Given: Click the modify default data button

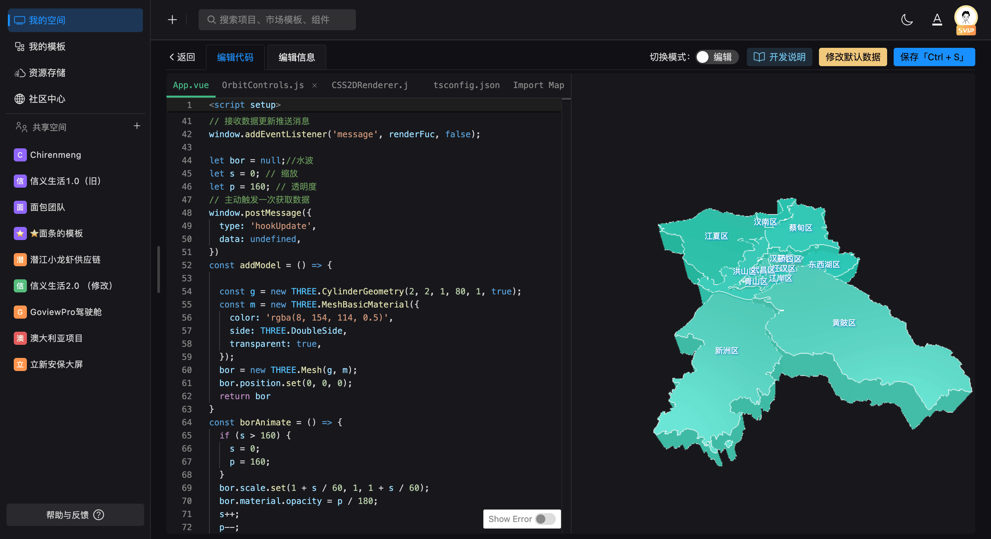Looking at the screenshot, I should [852, 57].
